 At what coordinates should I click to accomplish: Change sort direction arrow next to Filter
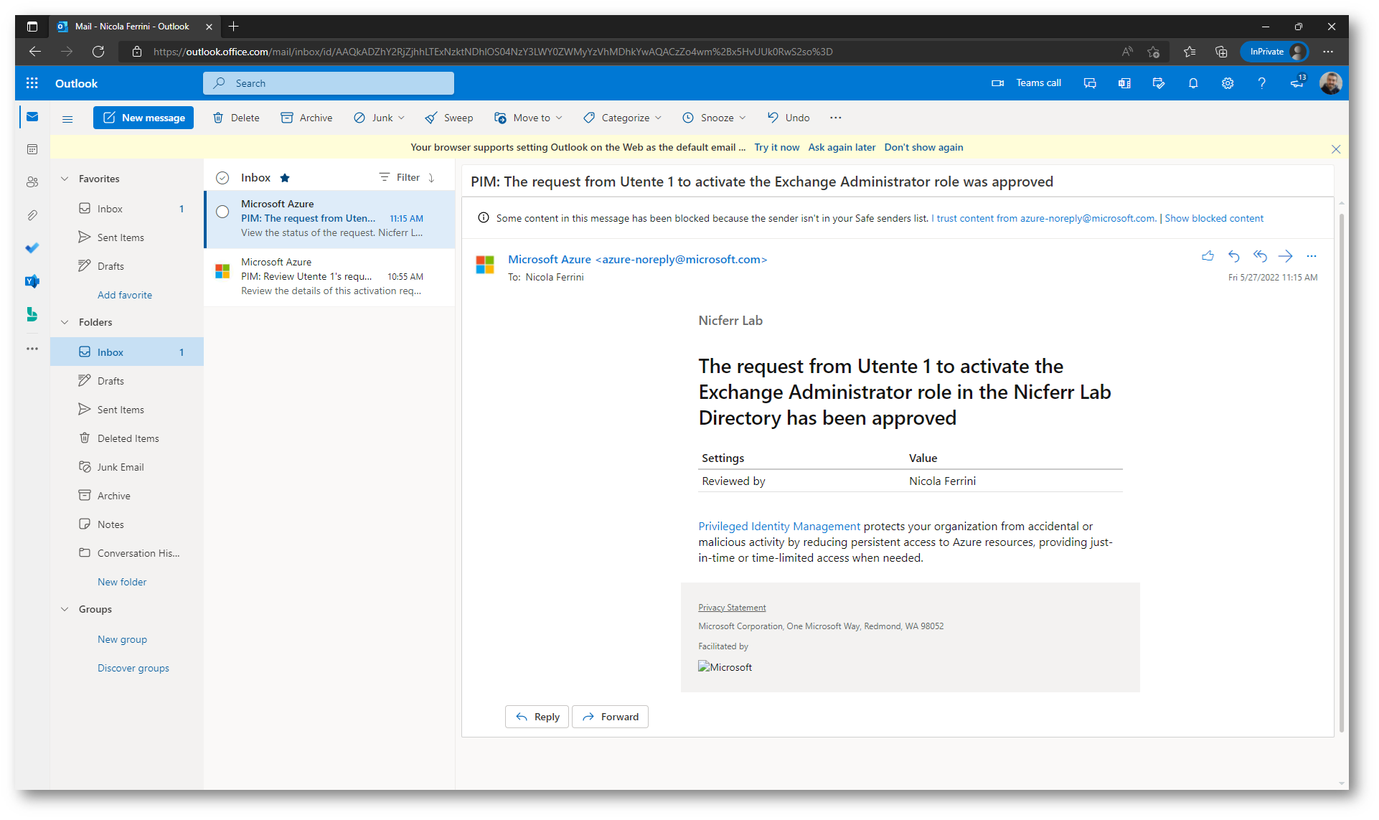pos(431,177)
